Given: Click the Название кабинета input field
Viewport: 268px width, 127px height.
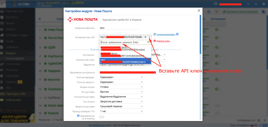Looking at the screenshot, I should [x=119, y=28].
